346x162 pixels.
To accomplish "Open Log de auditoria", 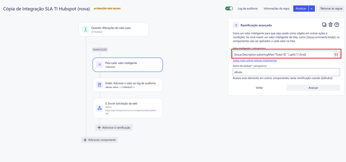I will tap(248, 9).
